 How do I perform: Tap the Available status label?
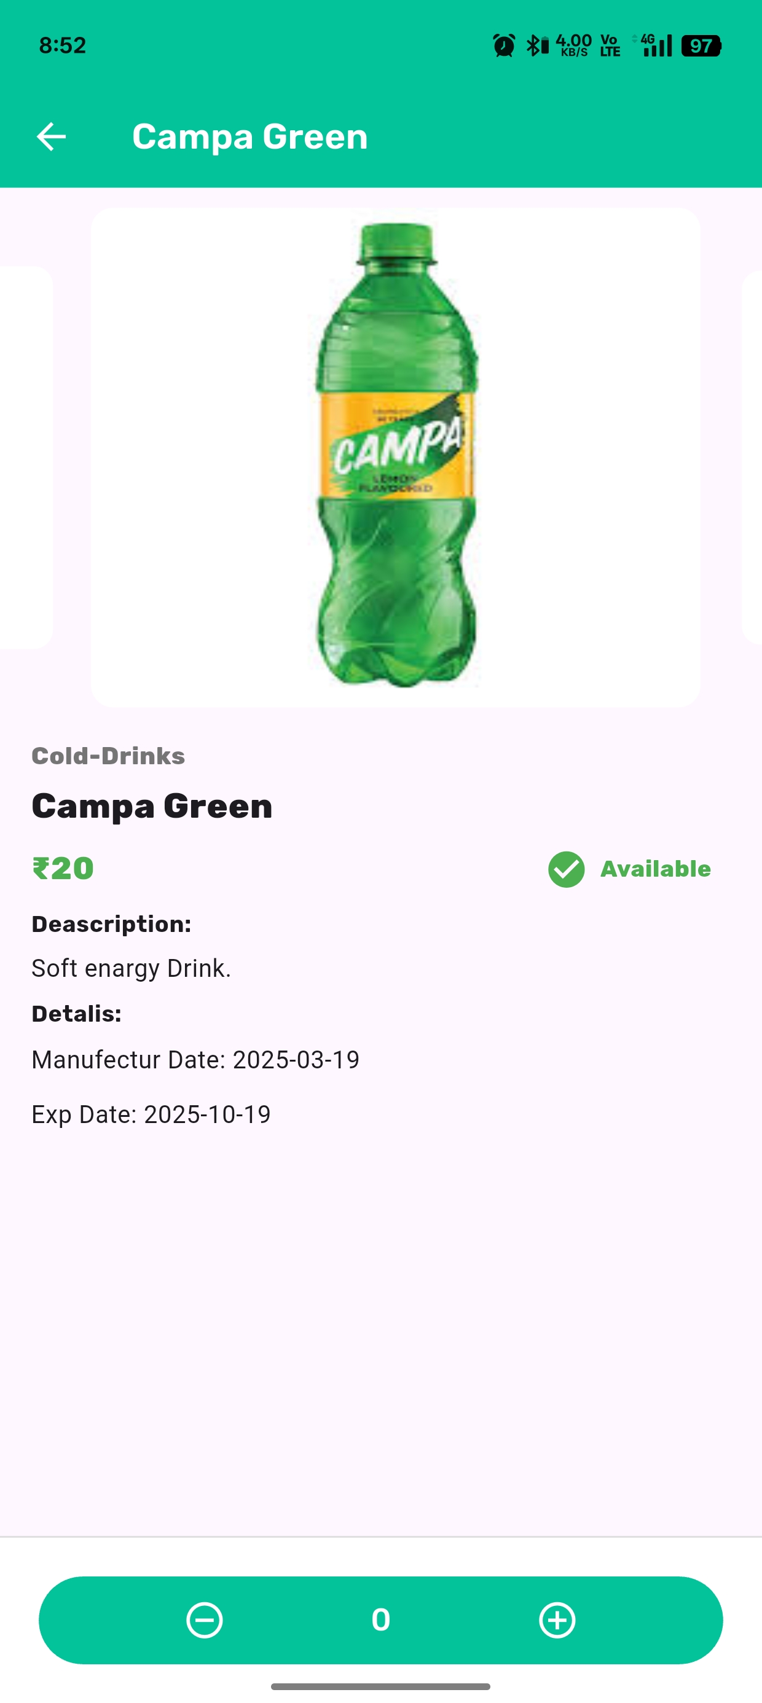[655, 869]
